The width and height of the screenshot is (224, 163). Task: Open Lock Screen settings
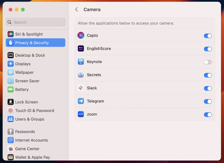[x=35, y=102]
